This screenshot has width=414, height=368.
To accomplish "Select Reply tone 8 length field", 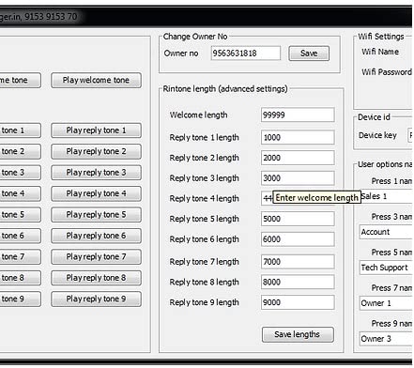I will pyautogui.click(x=298, y=282).
